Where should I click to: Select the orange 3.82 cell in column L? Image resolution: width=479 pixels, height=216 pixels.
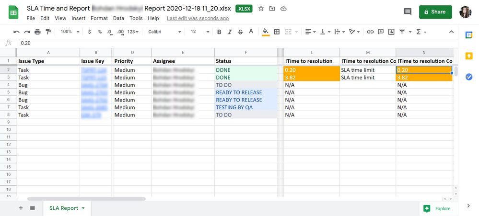[311, 78]
